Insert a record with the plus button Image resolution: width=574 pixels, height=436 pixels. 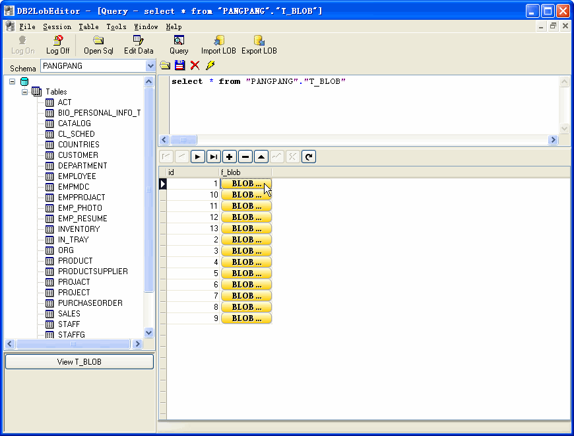(229, 157)
